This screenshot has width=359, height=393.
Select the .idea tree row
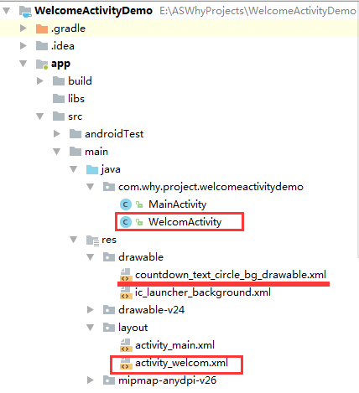179,46
